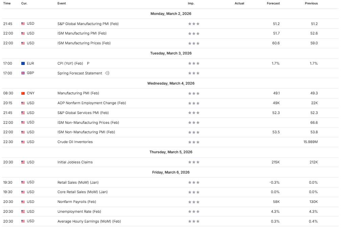Viewport: 341px width, 229px height.
Task: Click the GBP flag beside Spring Forecast Statement
Action: (x=23, y=73)
